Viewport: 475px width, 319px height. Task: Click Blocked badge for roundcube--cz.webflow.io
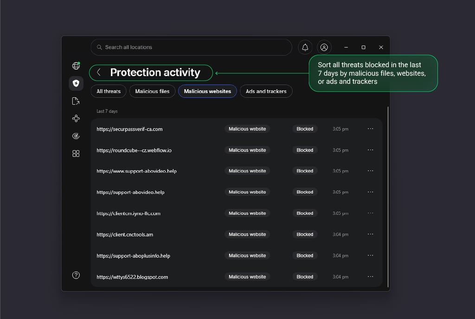[x=305, y=150]
